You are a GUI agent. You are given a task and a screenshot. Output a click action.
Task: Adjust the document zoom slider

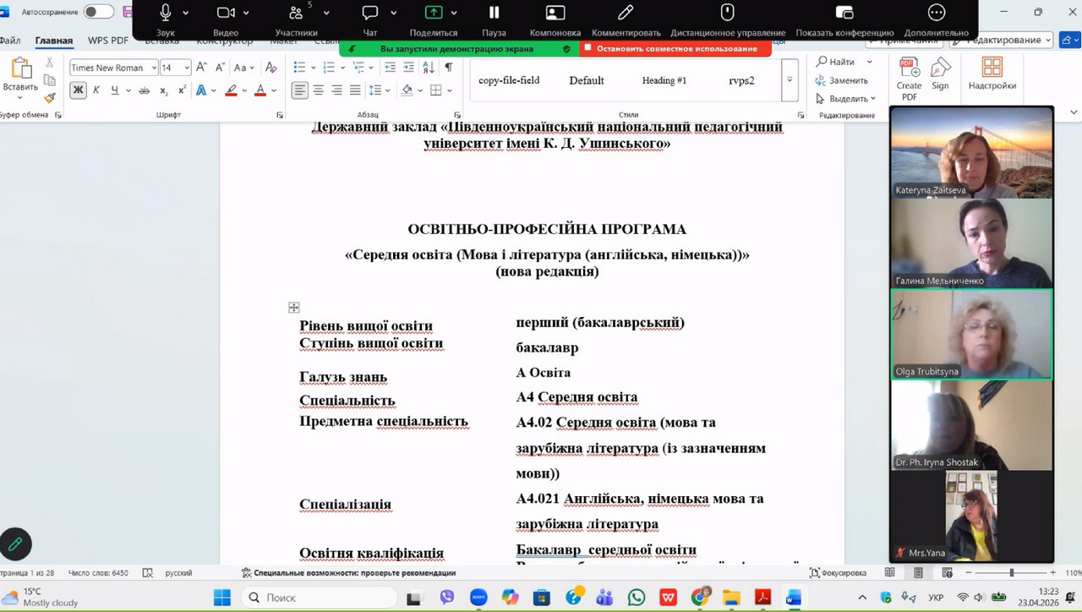point(1012,573)
